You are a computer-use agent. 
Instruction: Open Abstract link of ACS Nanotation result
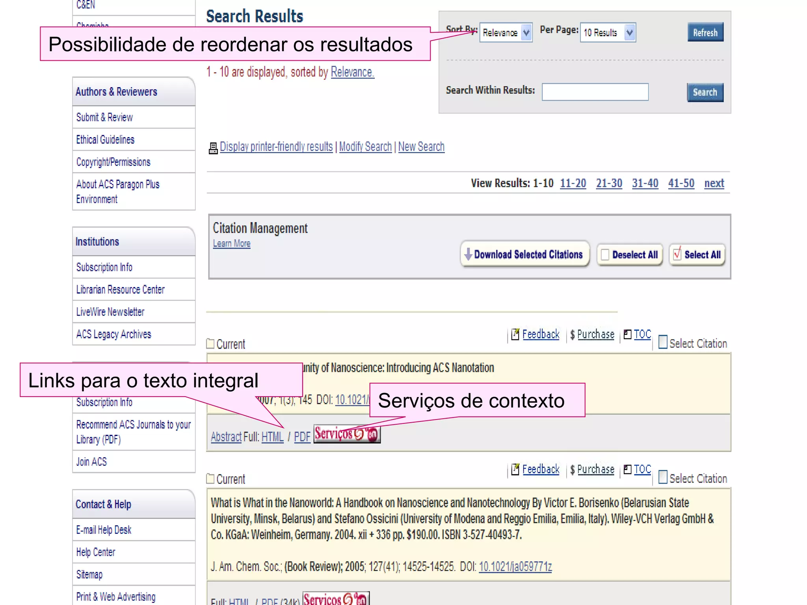tap(226, 437)
